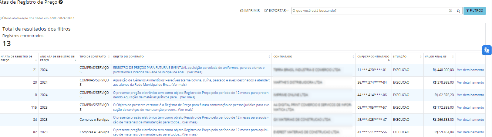Select CNPJ '41.***.511/****-56'
Screen dimensions: 492x137
(372, 132)
